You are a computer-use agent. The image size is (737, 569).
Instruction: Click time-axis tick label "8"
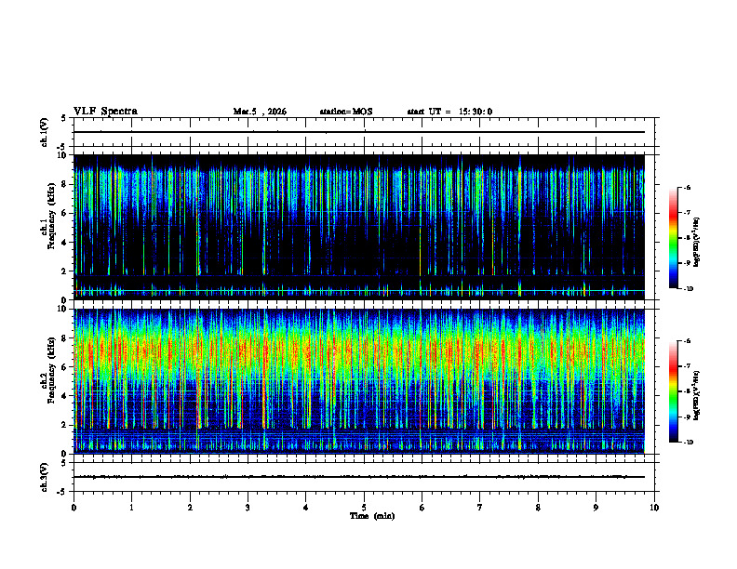538,508
